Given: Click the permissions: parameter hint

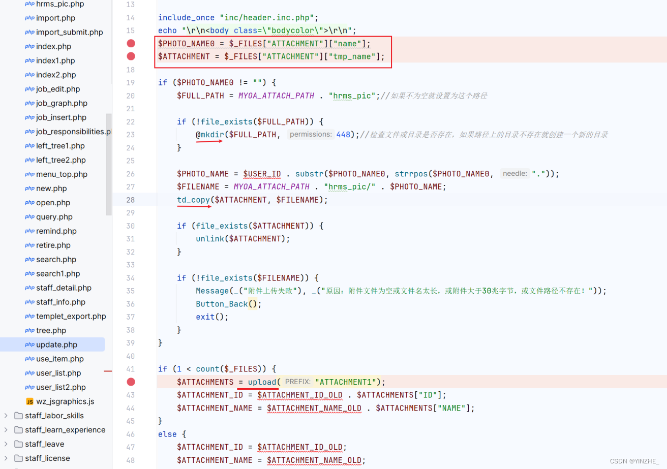Looking at the screenshot, I should 310,135.
